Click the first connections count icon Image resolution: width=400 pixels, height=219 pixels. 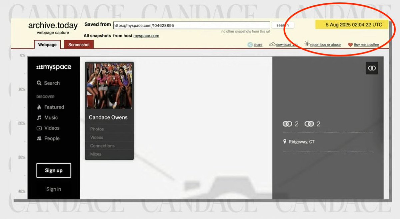(x=287, y=124)
